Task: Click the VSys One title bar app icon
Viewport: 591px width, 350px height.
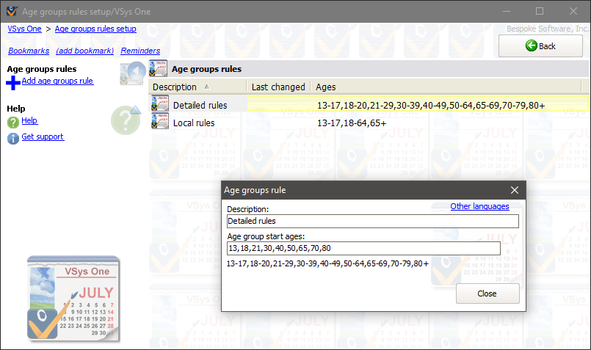Action: (10, 11)
